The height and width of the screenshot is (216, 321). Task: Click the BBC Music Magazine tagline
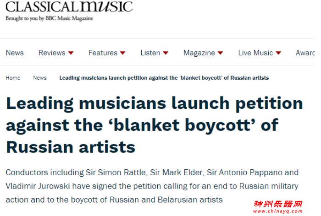coord(49,18)
